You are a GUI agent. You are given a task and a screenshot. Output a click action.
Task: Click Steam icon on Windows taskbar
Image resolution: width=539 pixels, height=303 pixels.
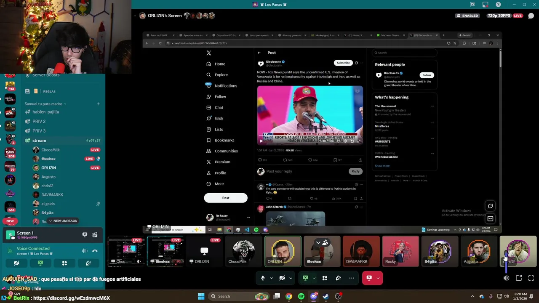pyautogui.click(x=326, y=296)
